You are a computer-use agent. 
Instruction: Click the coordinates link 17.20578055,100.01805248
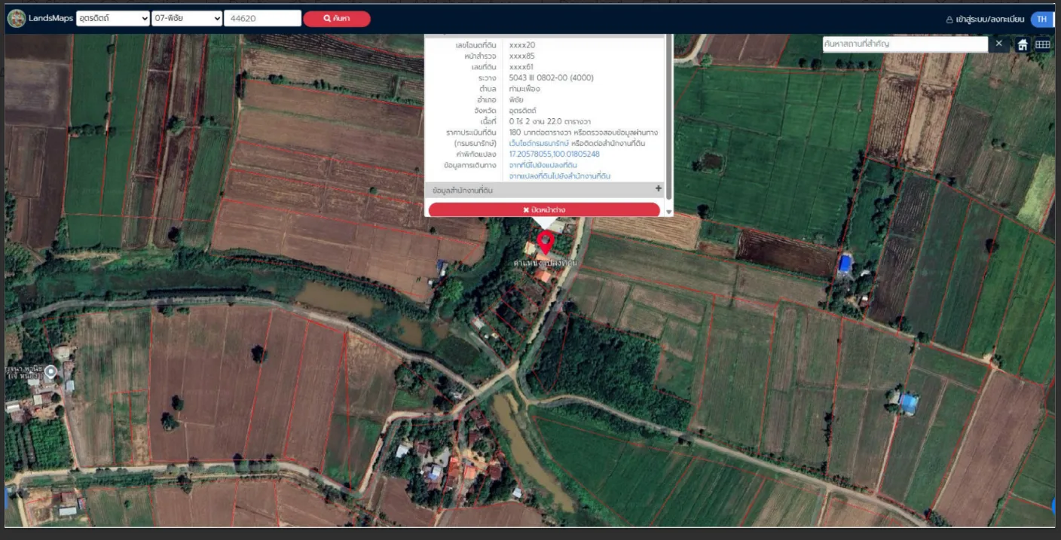tap(554, 154)
